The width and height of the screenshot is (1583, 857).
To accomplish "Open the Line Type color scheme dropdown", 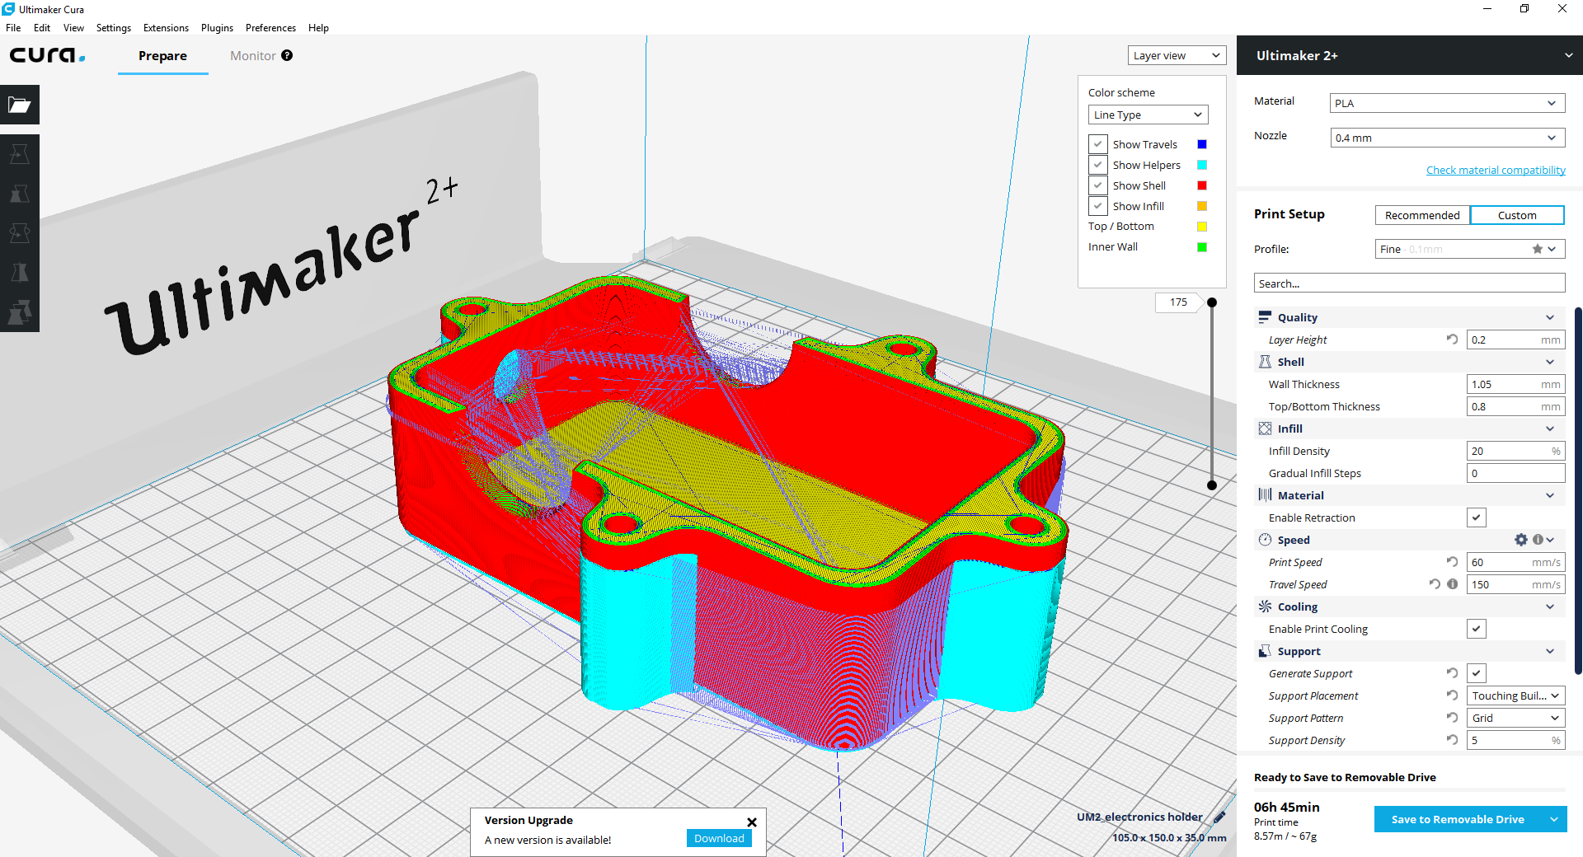I will pyautogui.click(x=1148, y=115).
